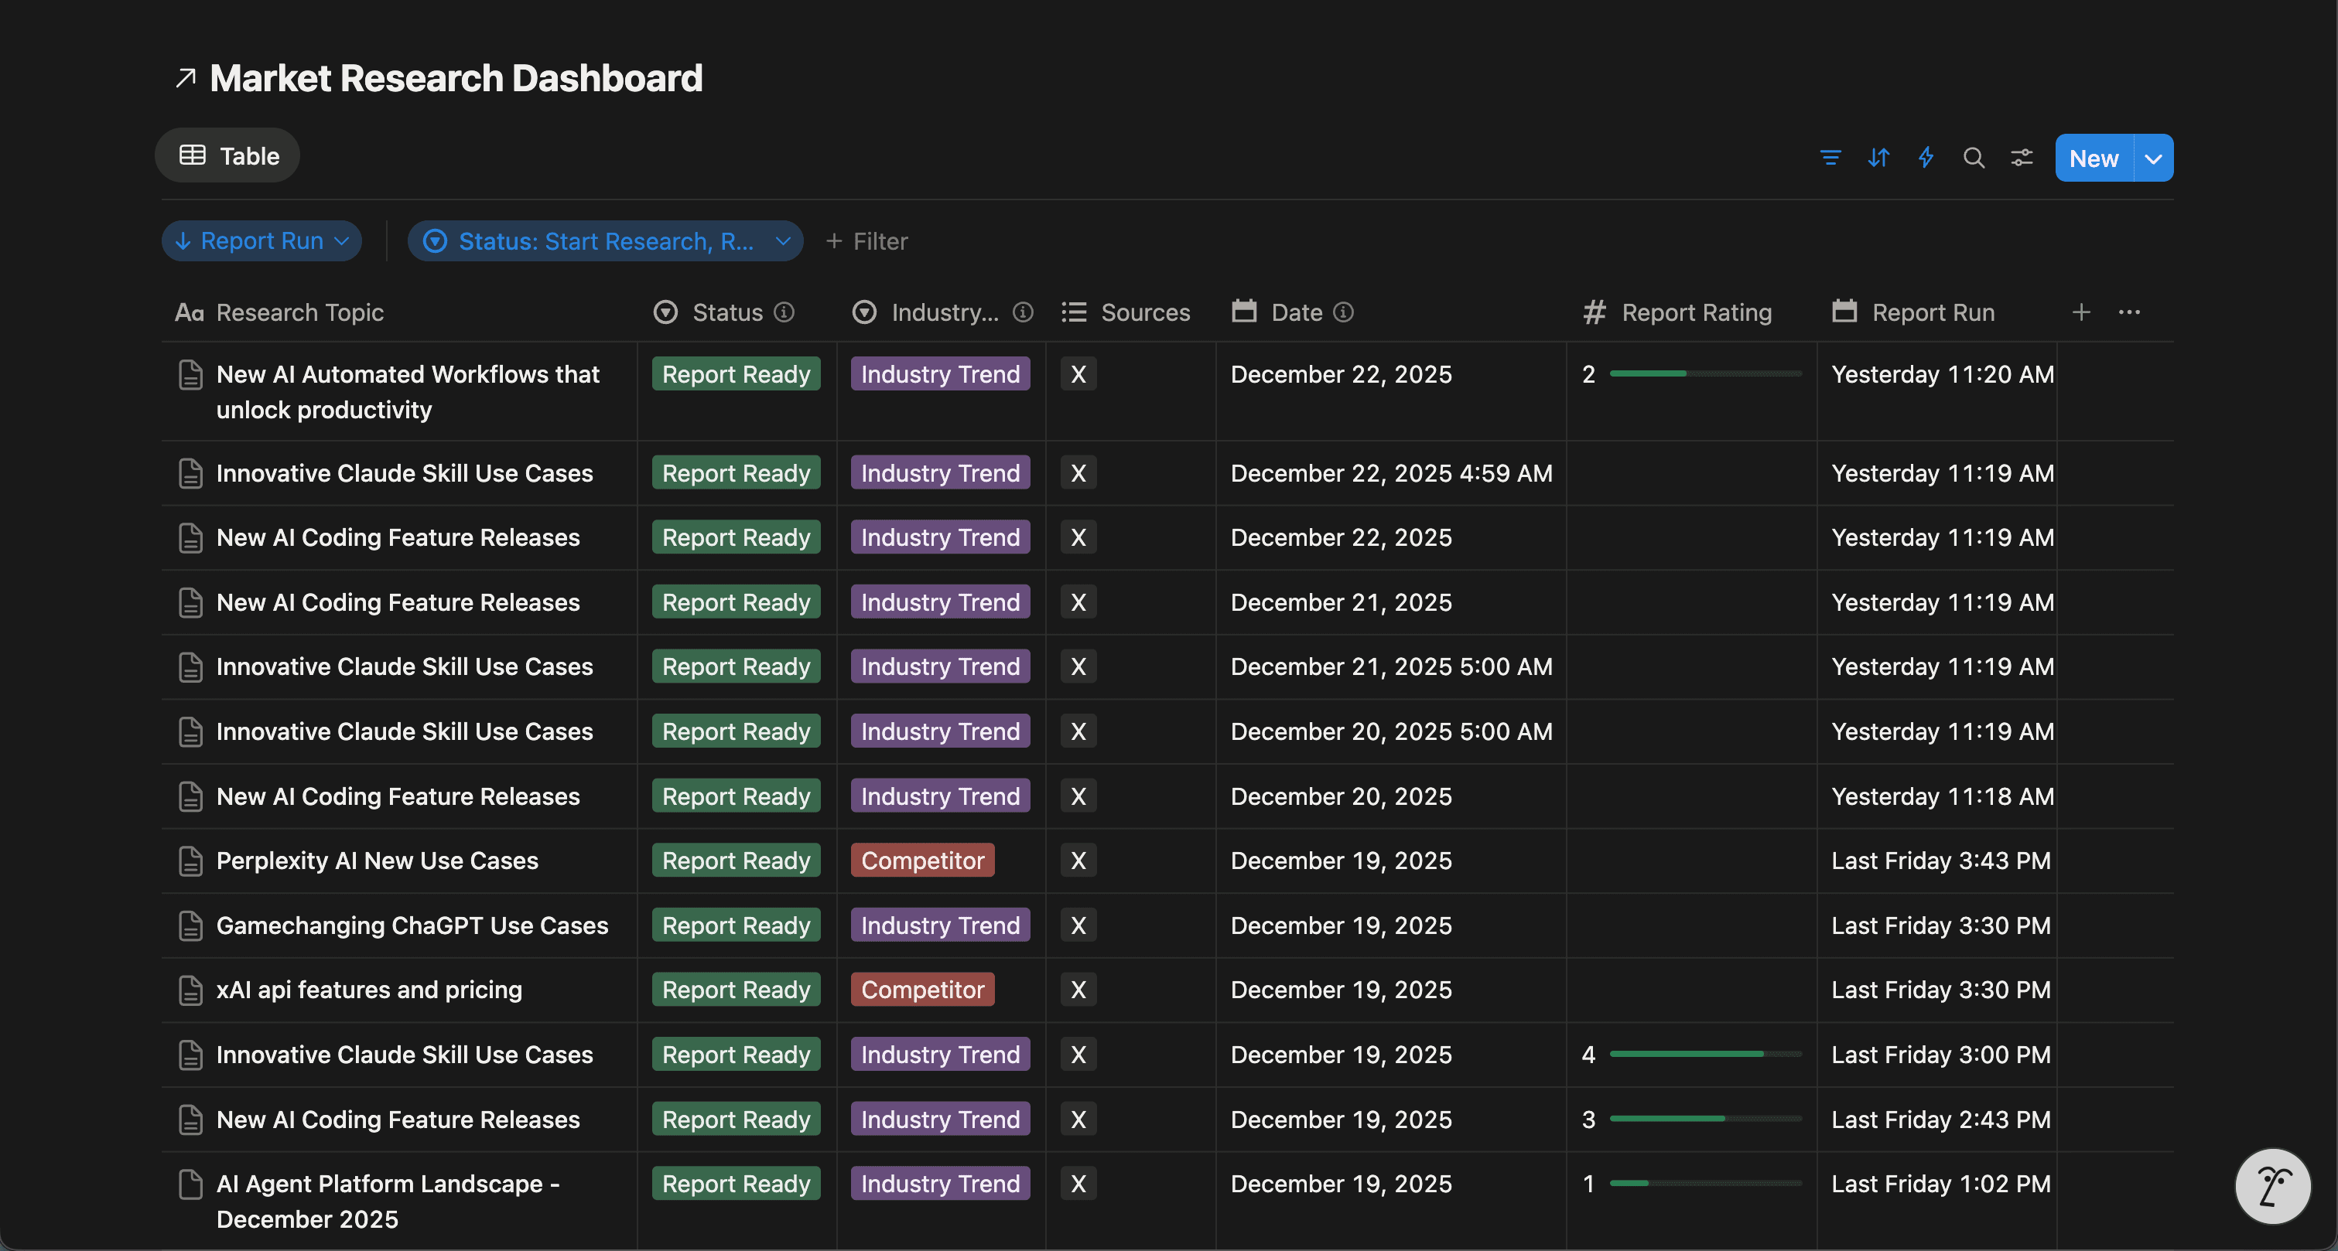Open the view settings sliders icon

coord(2022,157)
